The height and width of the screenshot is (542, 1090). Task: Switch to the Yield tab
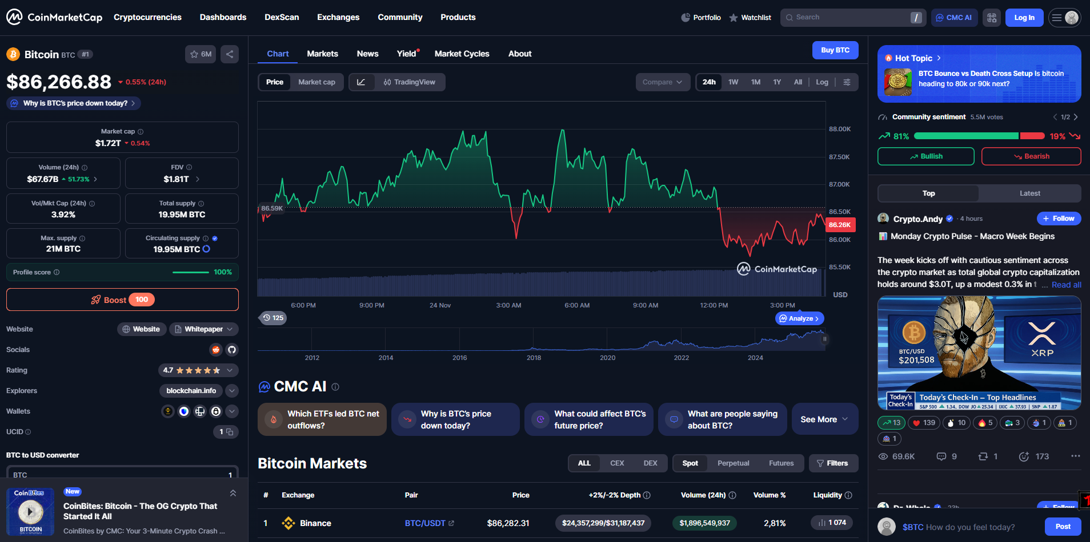click(407, 54)
